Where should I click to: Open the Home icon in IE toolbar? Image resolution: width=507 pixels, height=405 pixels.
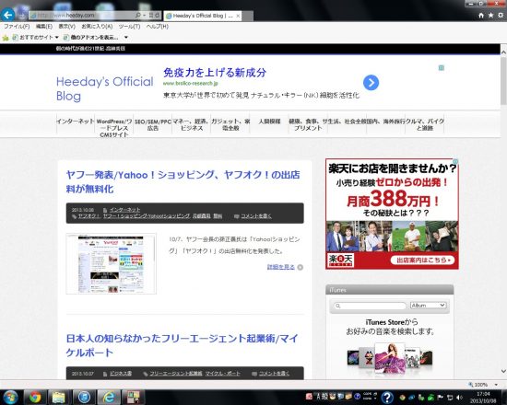coord(481,15)
